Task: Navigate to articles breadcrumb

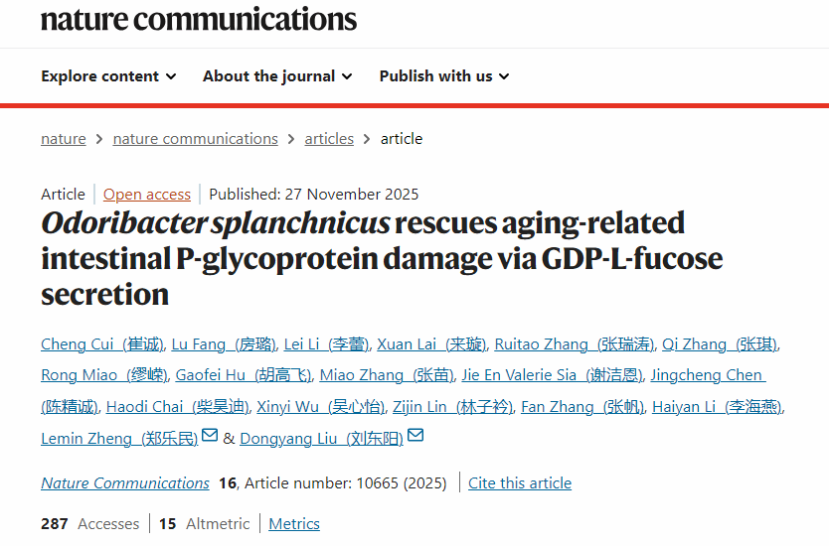Action: point(329,139)
